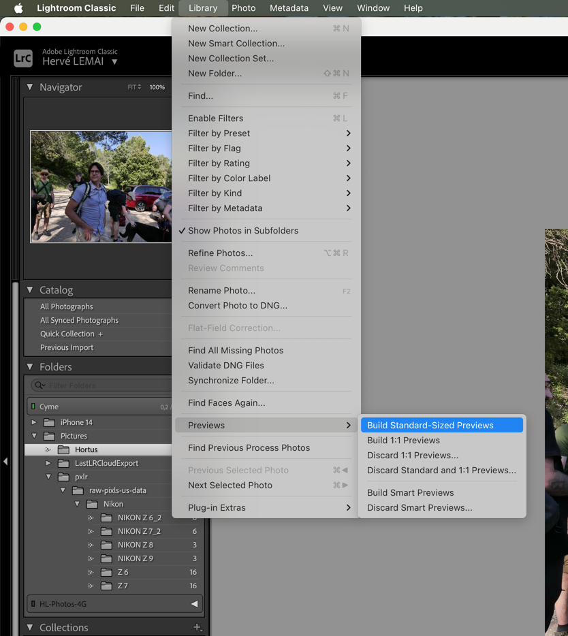Open the Filter by Rating submenu
568x636 pixels.
click(266, 163)
